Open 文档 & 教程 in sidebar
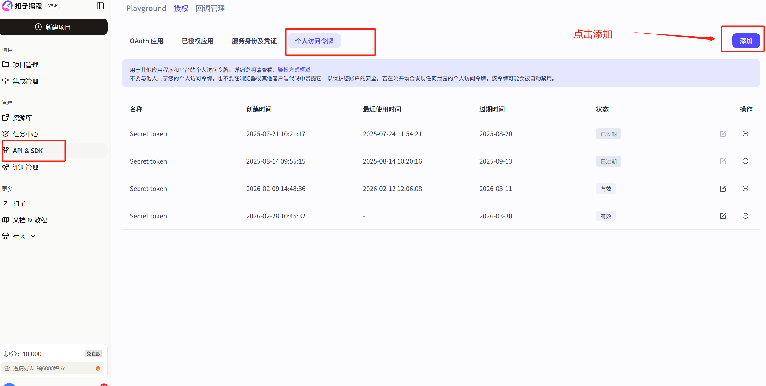The image size is (766, 386). click(x=30, y=220)
